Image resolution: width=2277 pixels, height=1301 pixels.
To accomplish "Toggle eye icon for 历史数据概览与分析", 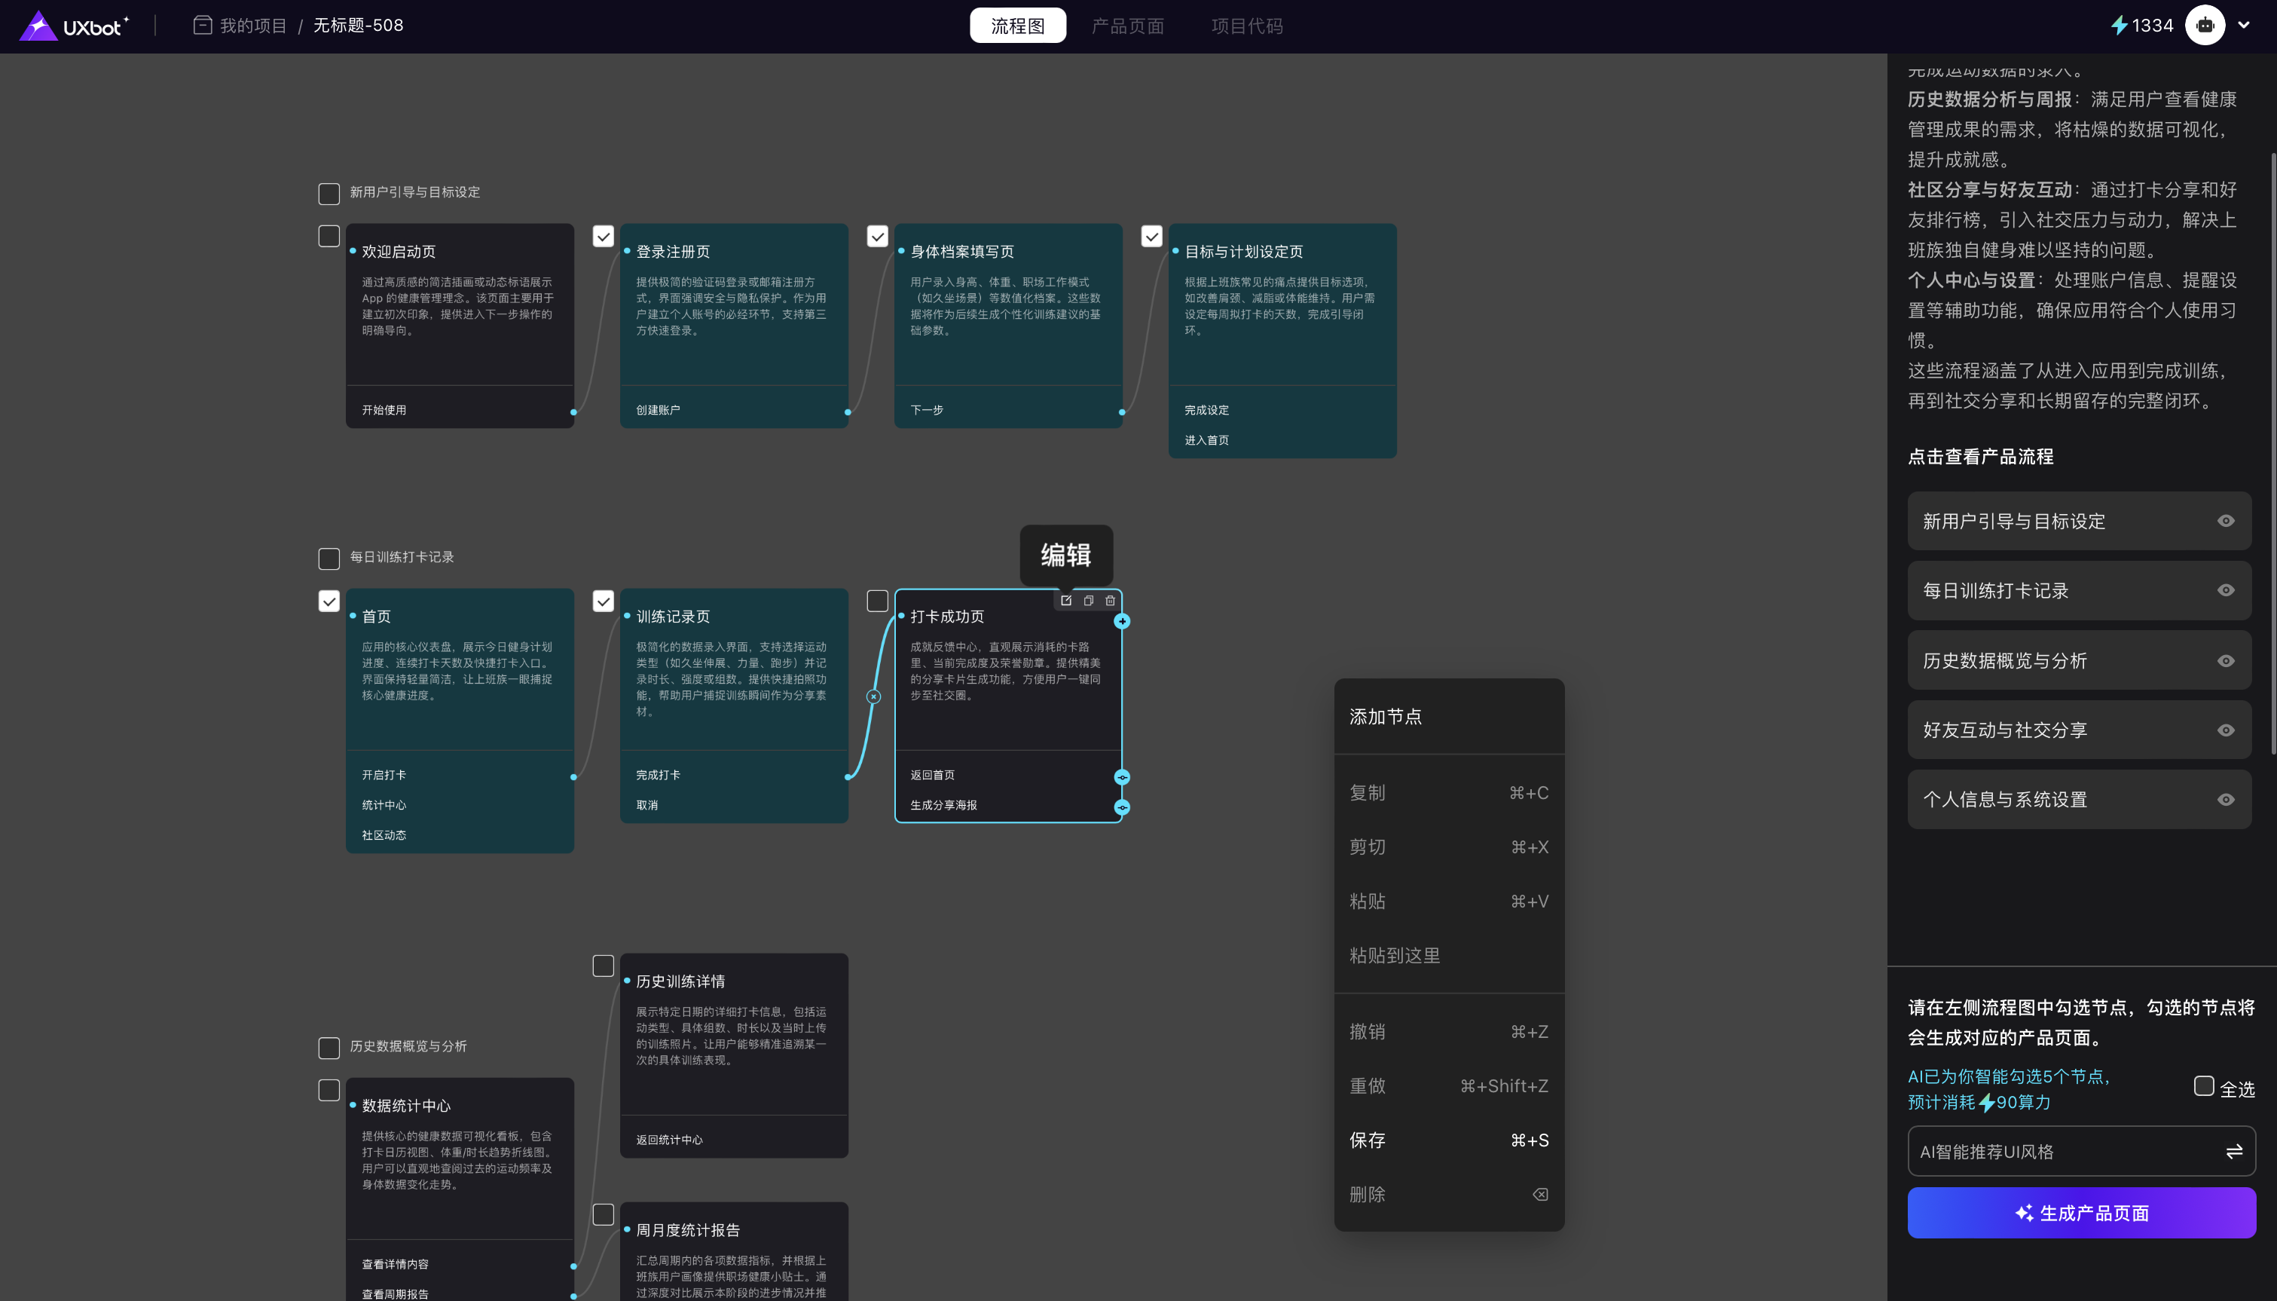I will (2225, 660).
